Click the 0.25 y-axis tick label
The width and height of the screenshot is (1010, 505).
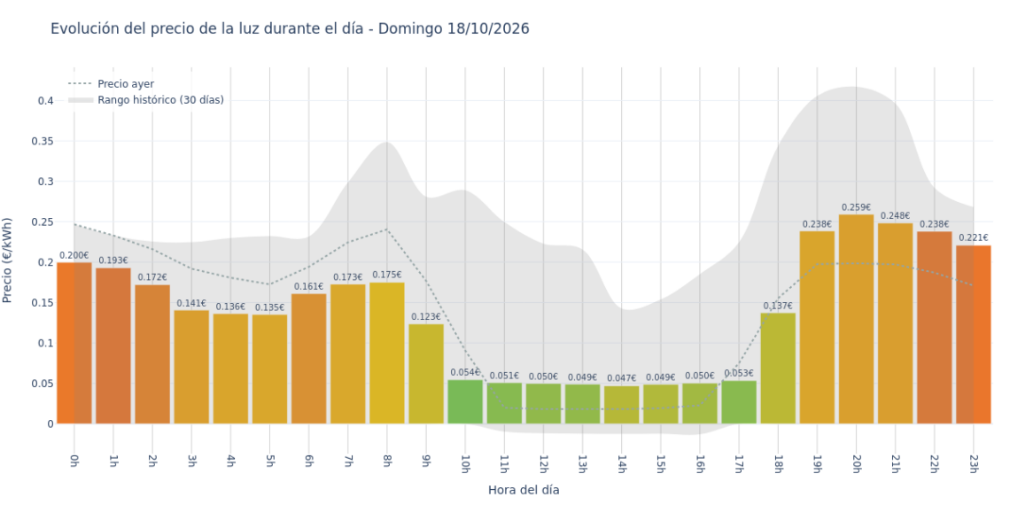(x=42, y=222)
